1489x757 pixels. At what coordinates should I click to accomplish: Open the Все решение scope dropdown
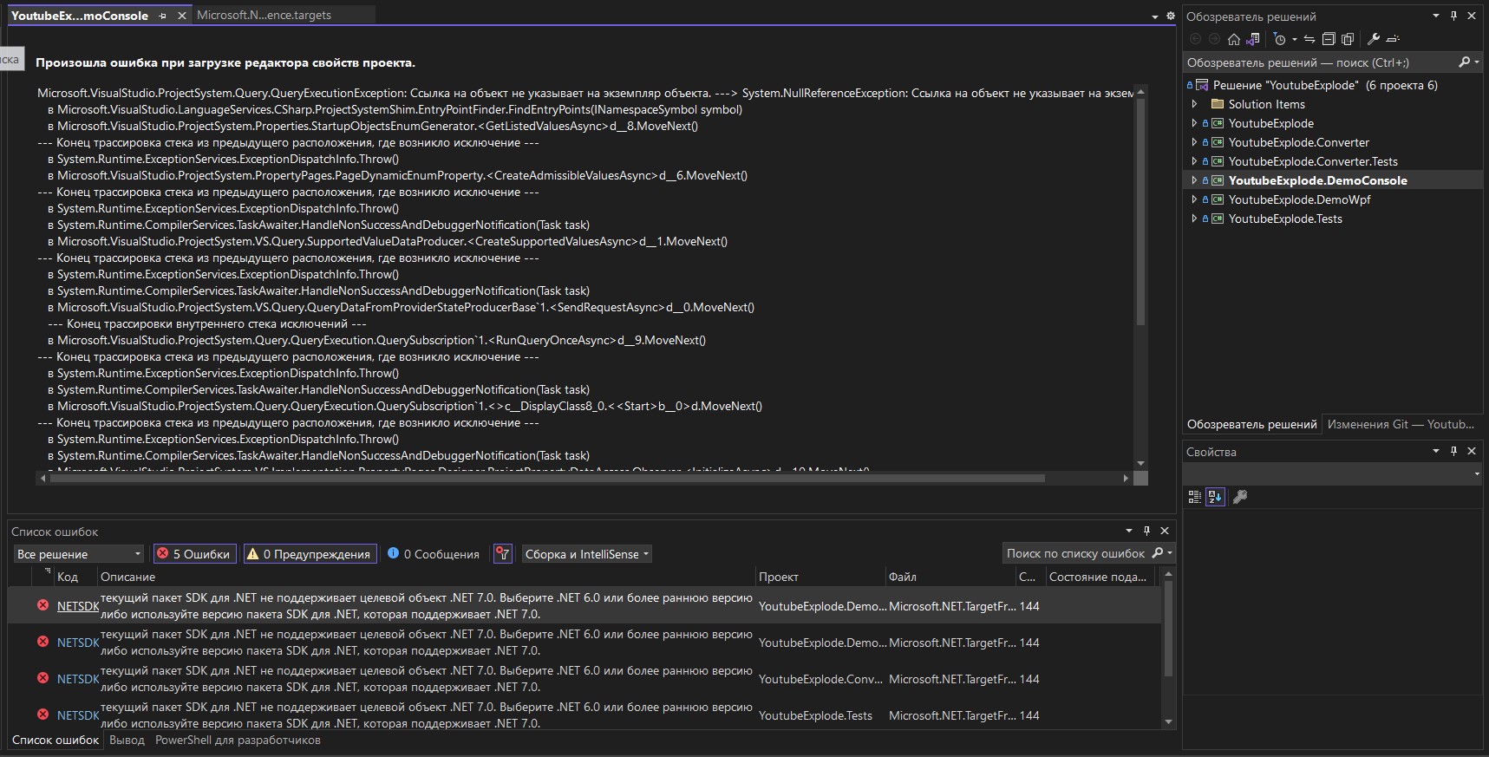tap(78, 554)
